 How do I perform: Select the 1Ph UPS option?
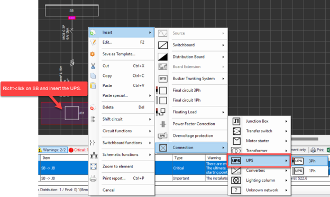[309, 171]
